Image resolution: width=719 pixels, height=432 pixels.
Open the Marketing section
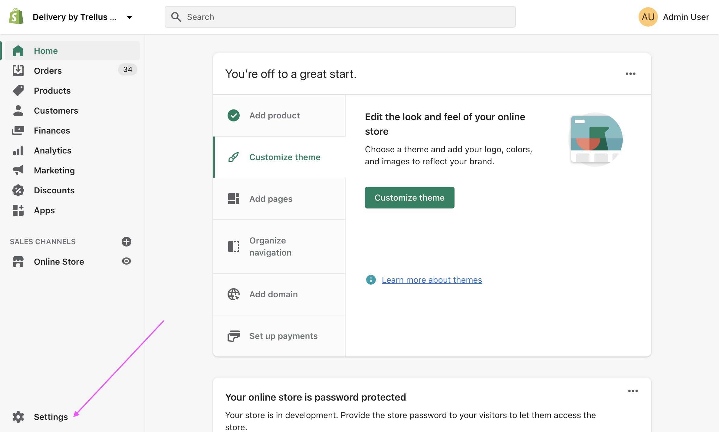(54, 170)
